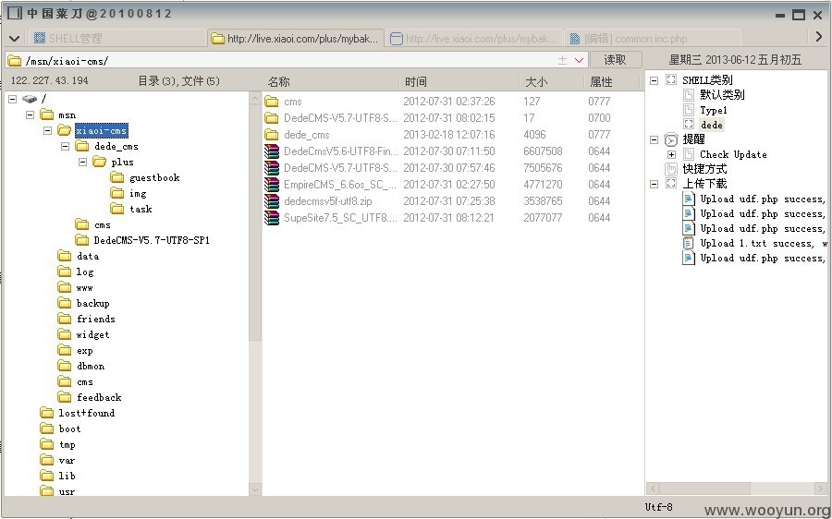The image size is (832, 519).
Task: Collapse the plus tree node
Action: [83, 162]
